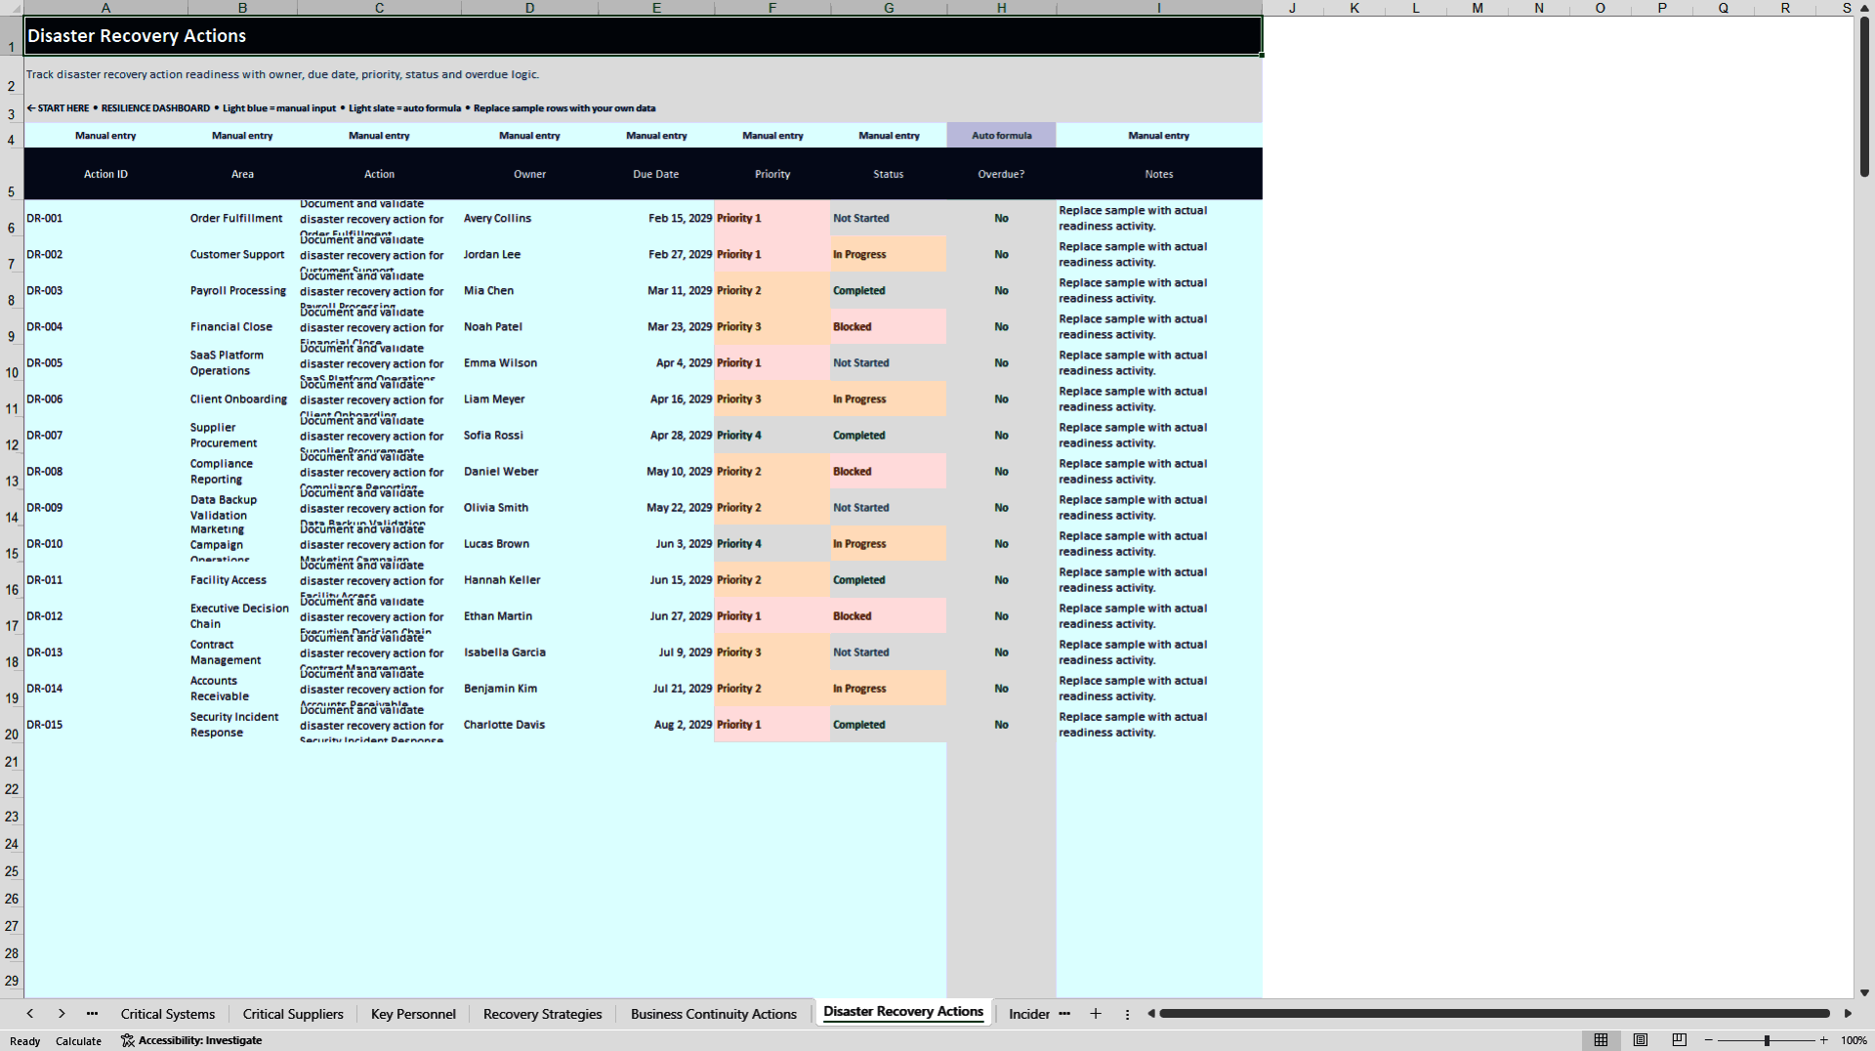
Task: Show more sheets after the Incider tab
Action: (1064, 1014)
